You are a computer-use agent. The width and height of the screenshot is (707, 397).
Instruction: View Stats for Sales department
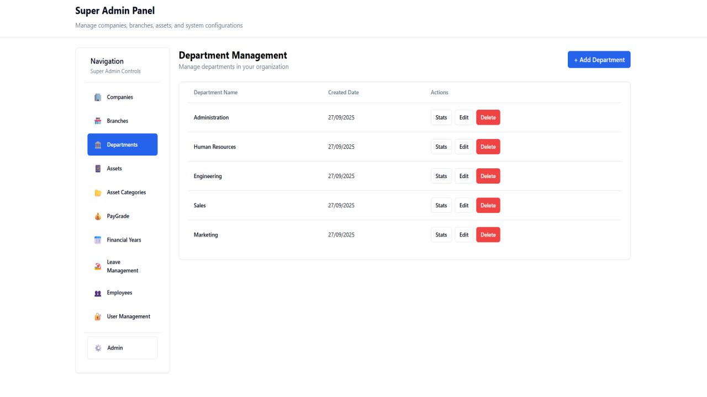(441, 205)
